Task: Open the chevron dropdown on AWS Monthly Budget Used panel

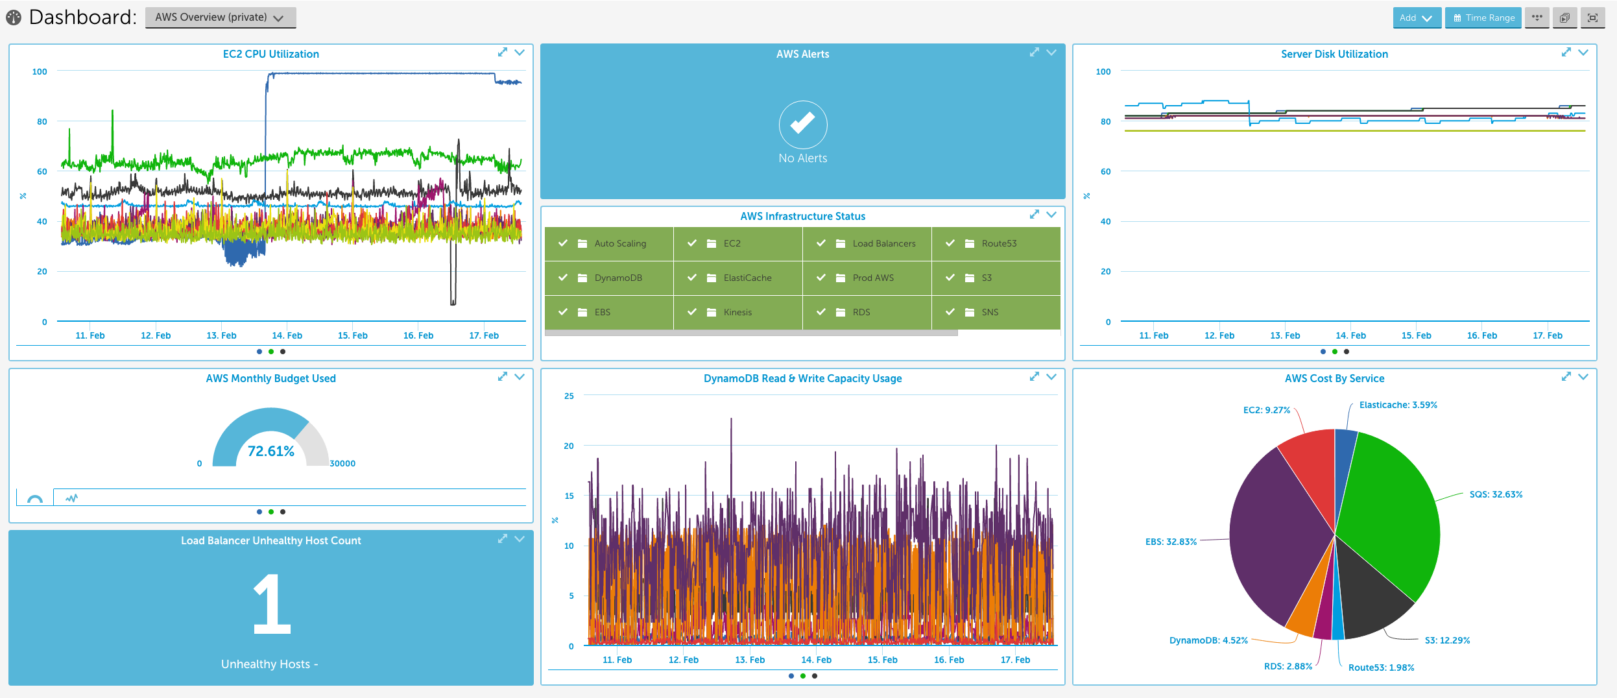Action: point(519,377)
